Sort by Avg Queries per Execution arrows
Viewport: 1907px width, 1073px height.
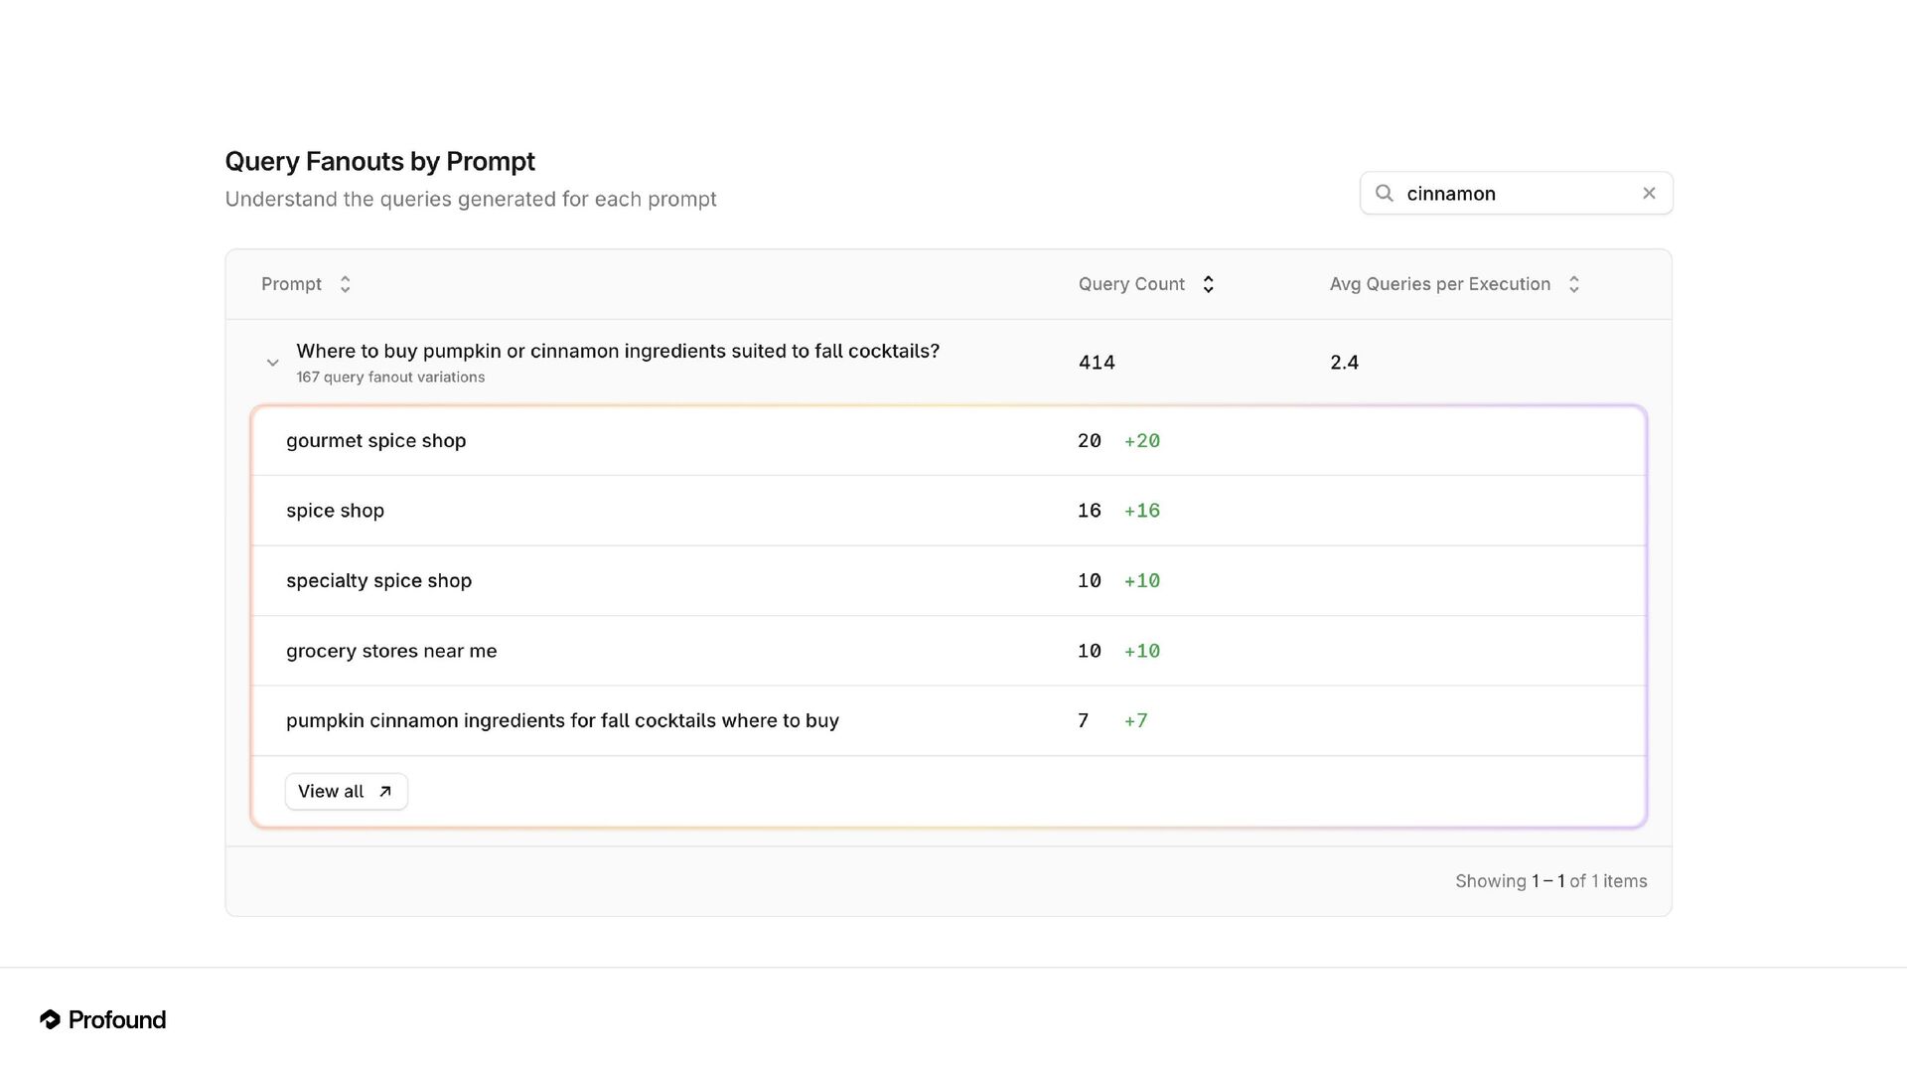point(1573,284)
